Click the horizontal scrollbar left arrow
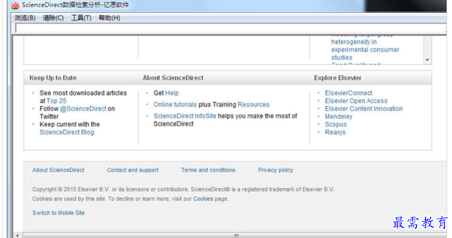 tap(17, 236)
